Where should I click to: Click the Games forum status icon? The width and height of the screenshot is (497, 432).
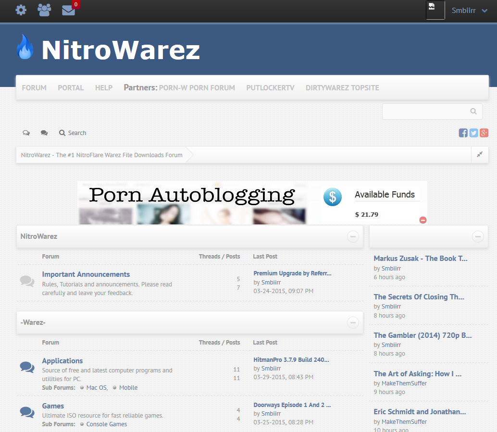(27, 412)
